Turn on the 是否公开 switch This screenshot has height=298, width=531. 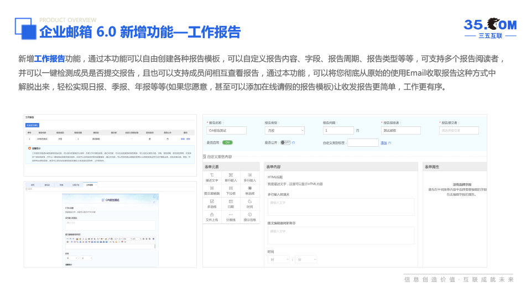[285, 142]
